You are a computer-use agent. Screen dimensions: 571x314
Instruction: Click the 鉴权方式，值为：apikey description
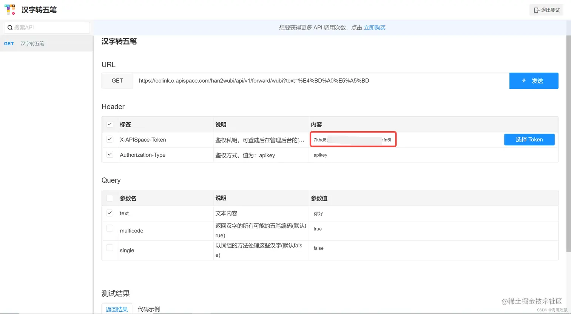click(245, 155)
